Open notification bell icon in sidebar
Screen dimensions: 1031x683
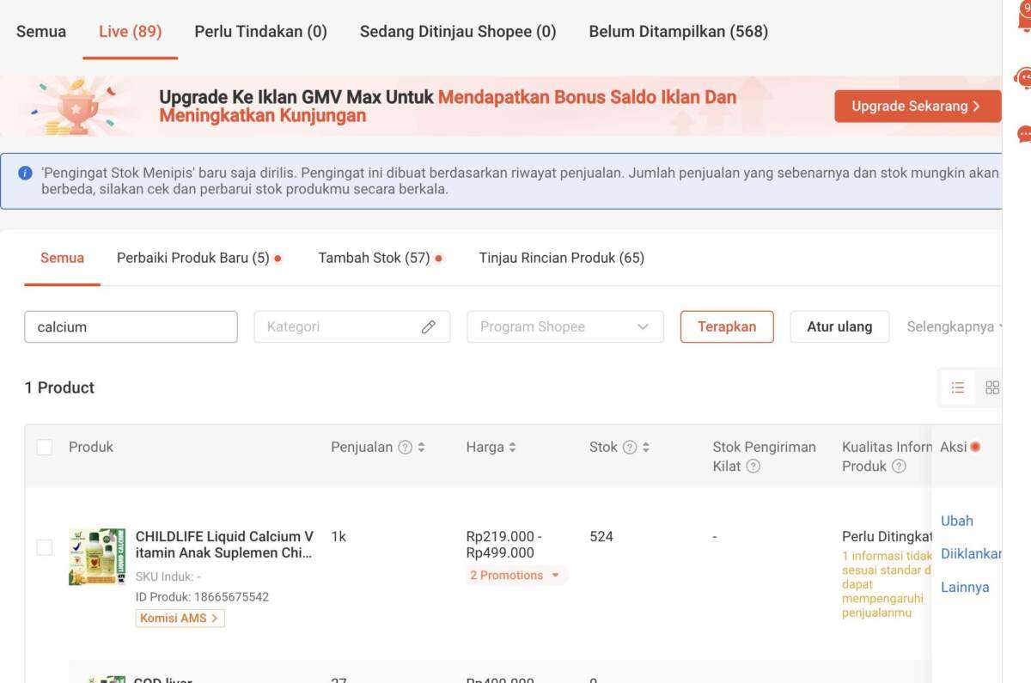1023,19
